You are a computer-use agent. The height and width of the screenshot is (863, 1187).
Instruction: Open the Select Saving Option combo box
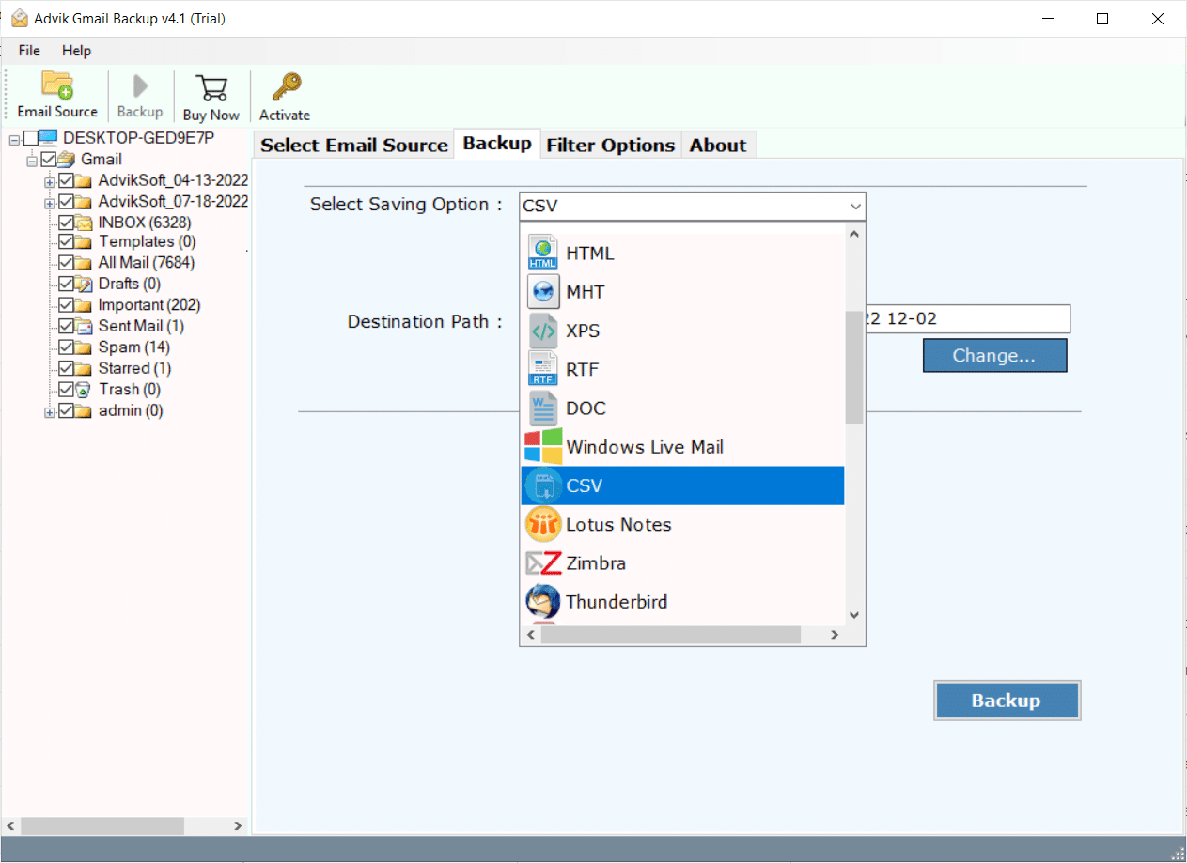pos(693,206)
